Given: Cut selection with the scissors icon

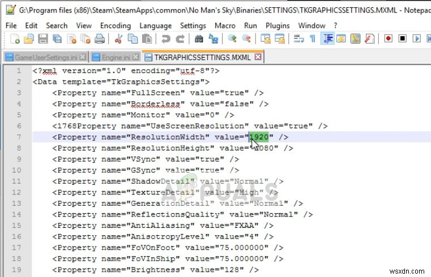Looking at the screenshot, I should tap(118, 38).
